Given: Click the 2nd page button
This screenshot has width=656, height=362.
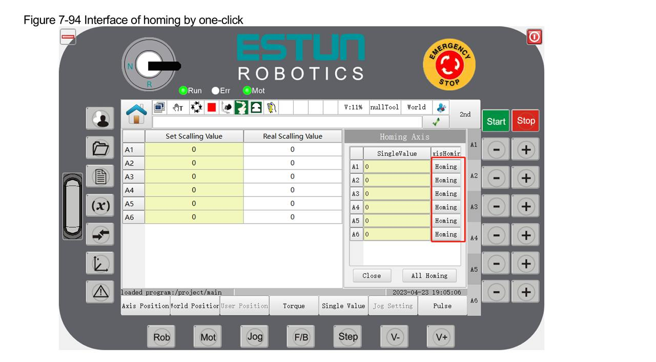Looking at the screenshot, I should pyautogui.click(x=465, y=114).
